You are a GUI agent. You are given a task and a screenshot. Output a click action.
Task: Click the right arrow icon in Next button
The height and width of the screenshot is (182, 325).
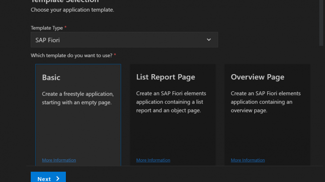(x=58, y=179)
